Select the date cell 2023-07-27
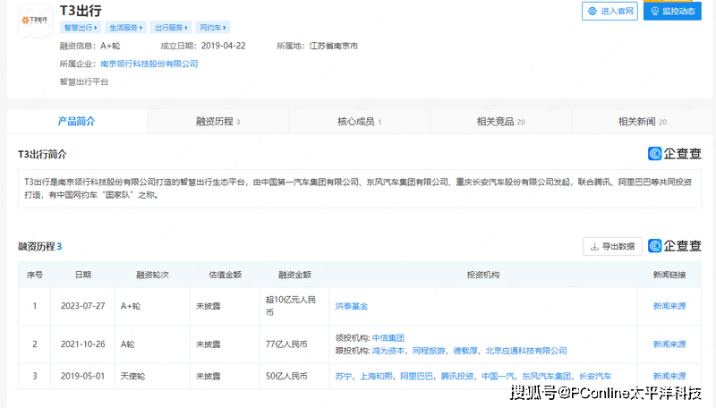Image resolution: width=716 pixels, height=408 pixels. tap(82, 306)
